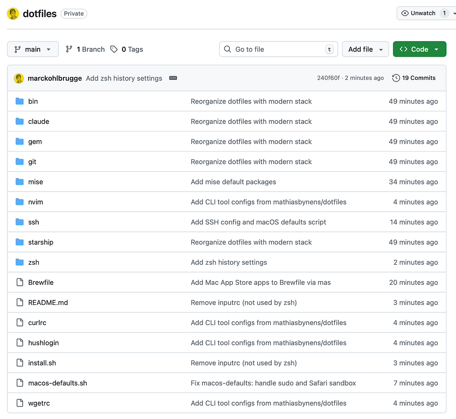Click the bin folder icon
Image resolution: width=456 pixels, height=419 pixels.
[x=20, y=101]
